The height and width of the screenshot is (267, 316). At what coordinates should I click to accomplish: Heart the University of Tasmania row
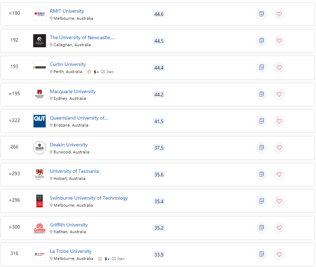(x=279, y=174)
